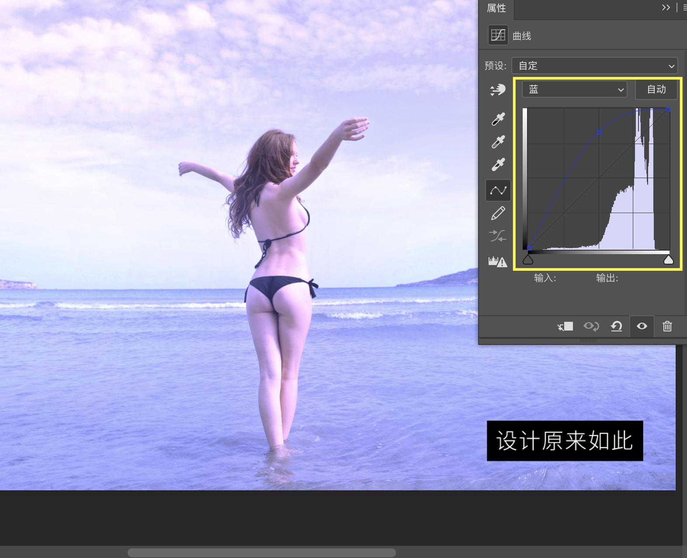Select the white point eyedropper
687x558 pixels.
pyautogui.click(x=498, y=165)
